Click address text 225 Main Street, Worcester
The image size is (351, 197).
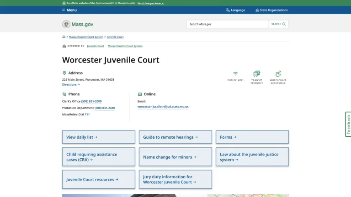[88, 79]
